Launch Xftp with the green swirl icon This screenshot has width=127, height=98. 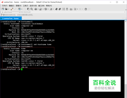pyautogui.click(x=56, y=9)
